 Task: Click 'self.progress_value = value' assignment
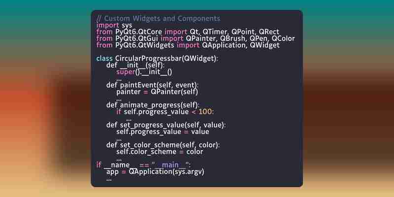[163, 132]
